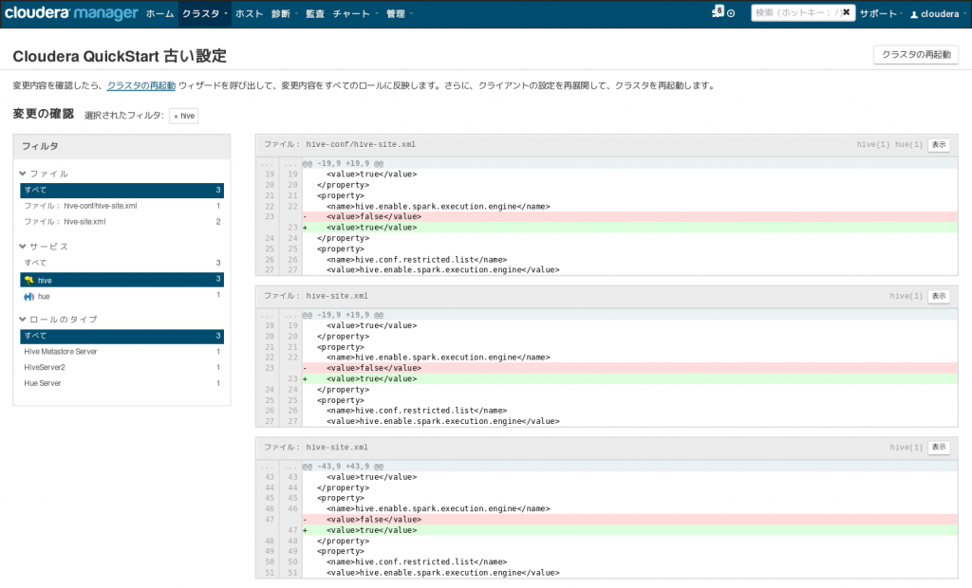Click the hive(1) tag on hive-conf/hive-site.xml
The width and height of the screenshot is (972, 588).
point(873,145)
